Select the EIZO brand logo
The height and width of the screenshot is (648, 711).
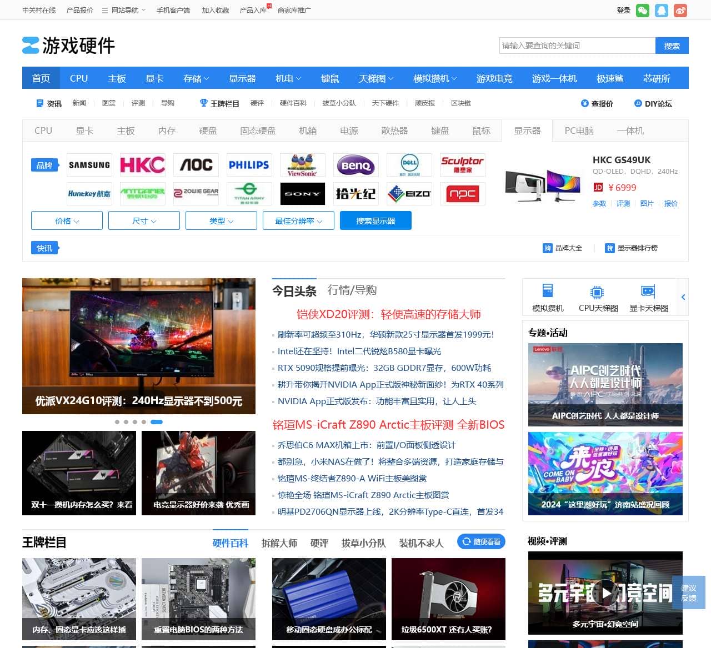point(409,194)
